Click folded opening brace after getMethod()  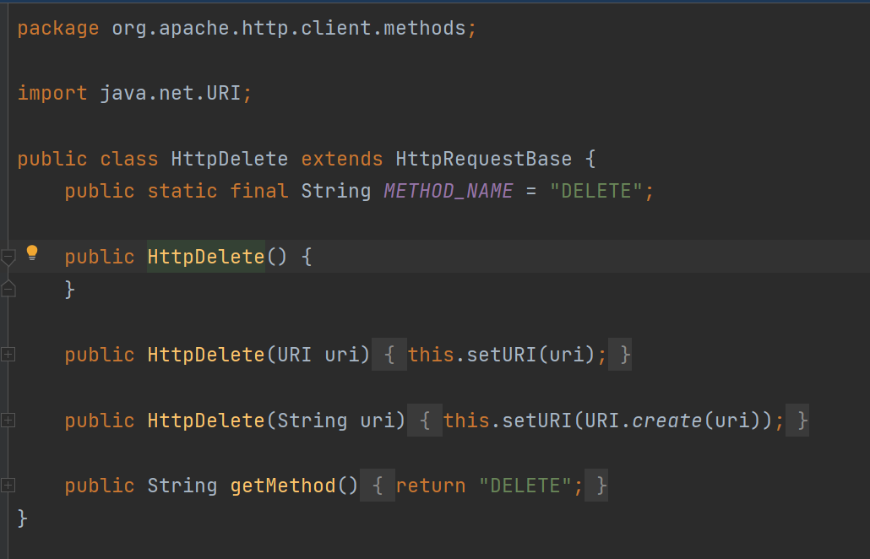[378, 486]
